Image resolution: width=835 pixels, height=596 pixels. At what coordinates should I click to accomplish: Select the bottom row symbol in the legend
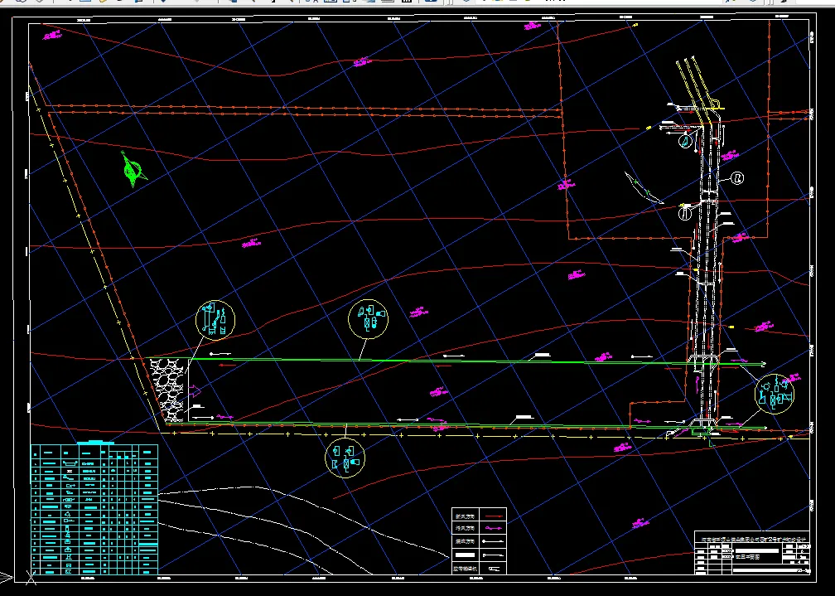point(494,569)
